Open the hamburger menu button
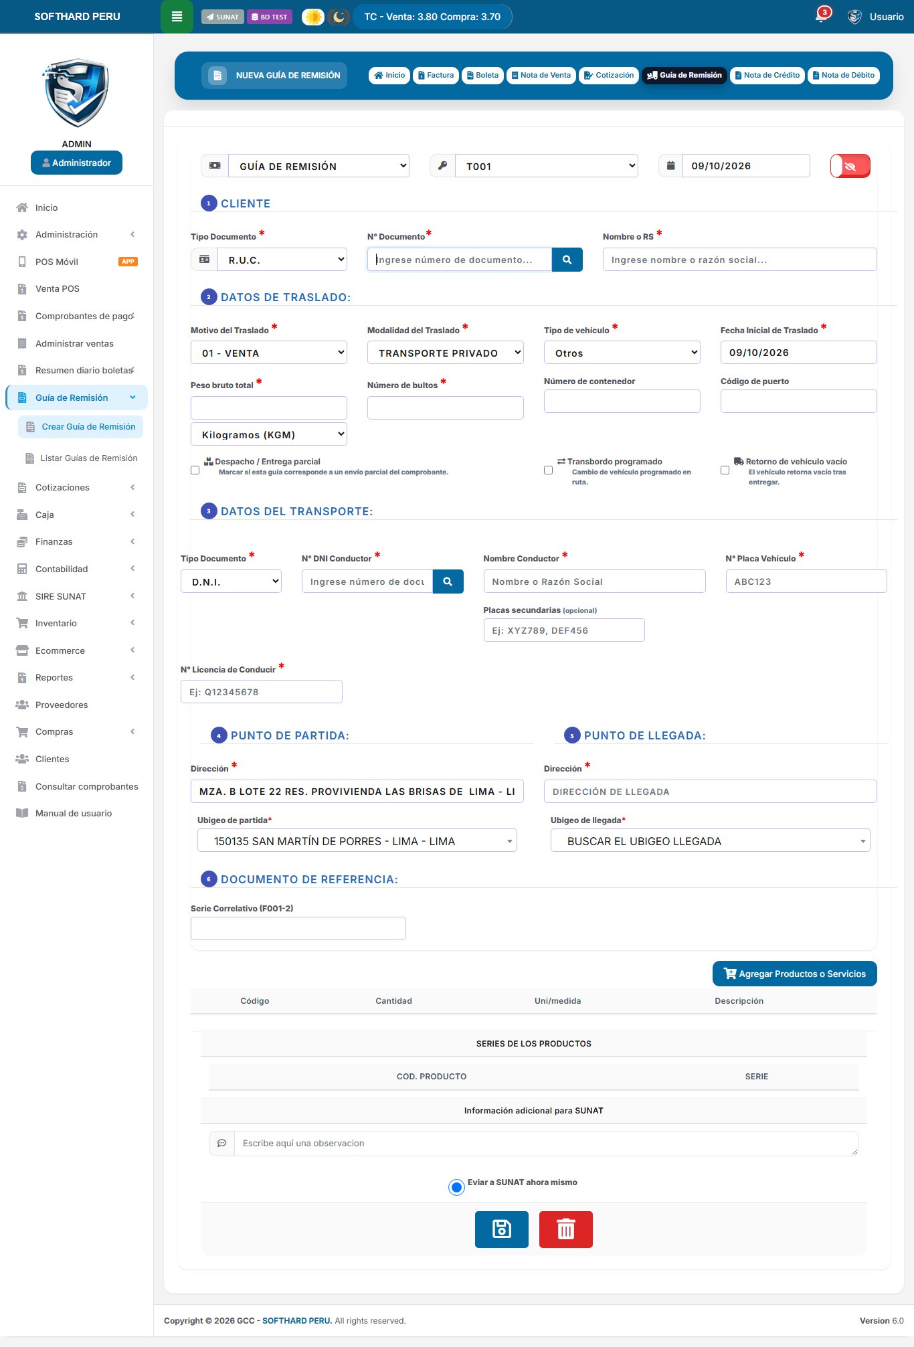914x1347 pixels. [x=177, y=17]
